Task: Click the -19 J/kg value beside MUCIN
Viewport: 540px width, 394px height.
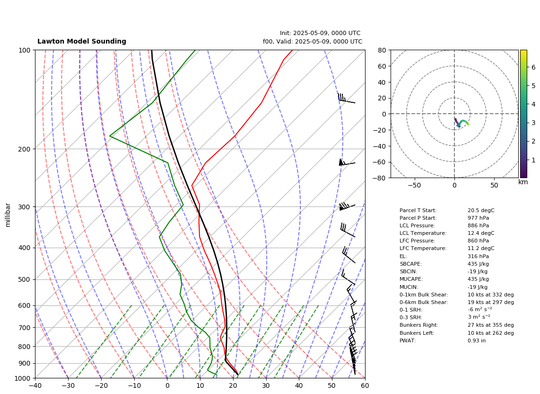Action: coord(478,287)
